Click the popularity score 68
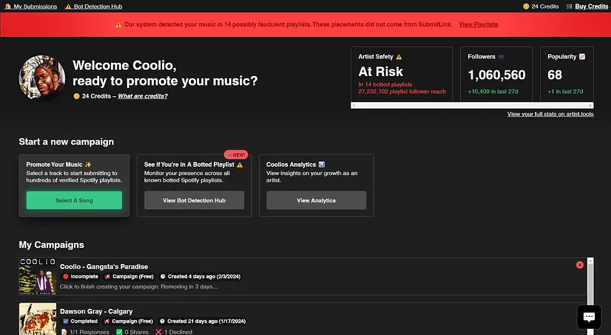611x335 pixels. tap(555, 75)
